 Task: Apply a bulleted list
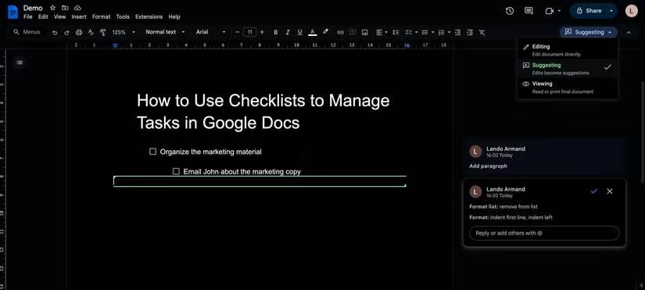pos(425,32)
